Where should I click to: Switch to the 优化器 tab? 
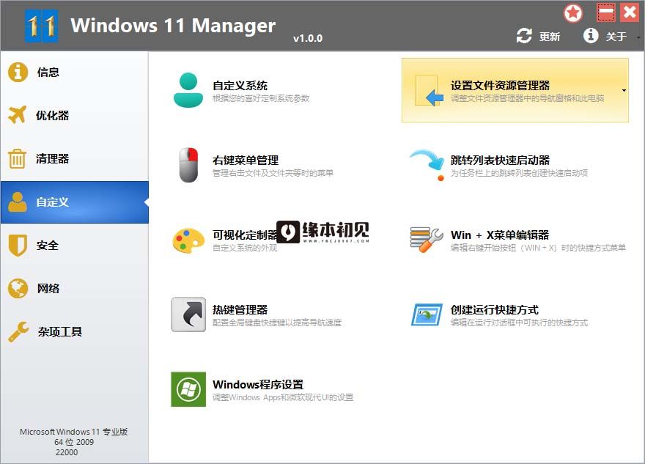[75, 116]
